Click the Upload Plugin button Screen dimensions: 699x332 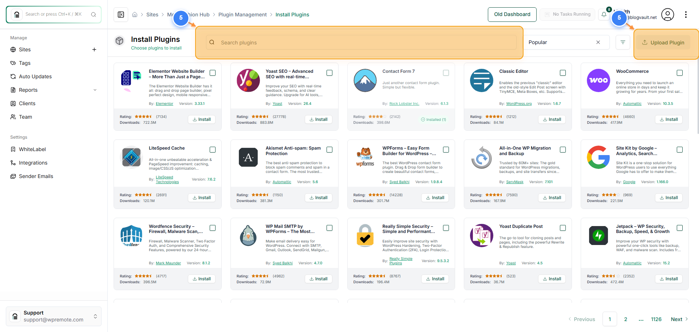pos(664,42)
